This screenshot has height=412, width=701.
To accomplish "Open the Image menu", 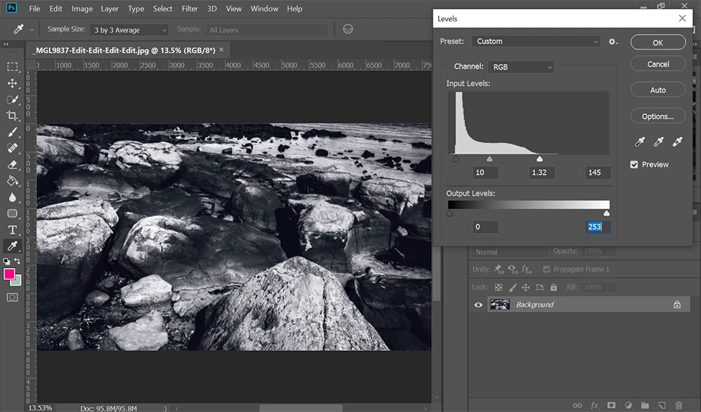I will point(82,8).
